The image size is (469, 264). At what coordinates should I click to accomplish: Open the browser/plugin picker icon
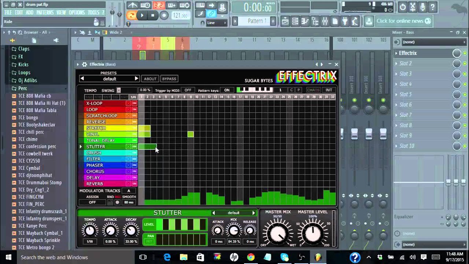pyautogui.click(x=315, y=21)
